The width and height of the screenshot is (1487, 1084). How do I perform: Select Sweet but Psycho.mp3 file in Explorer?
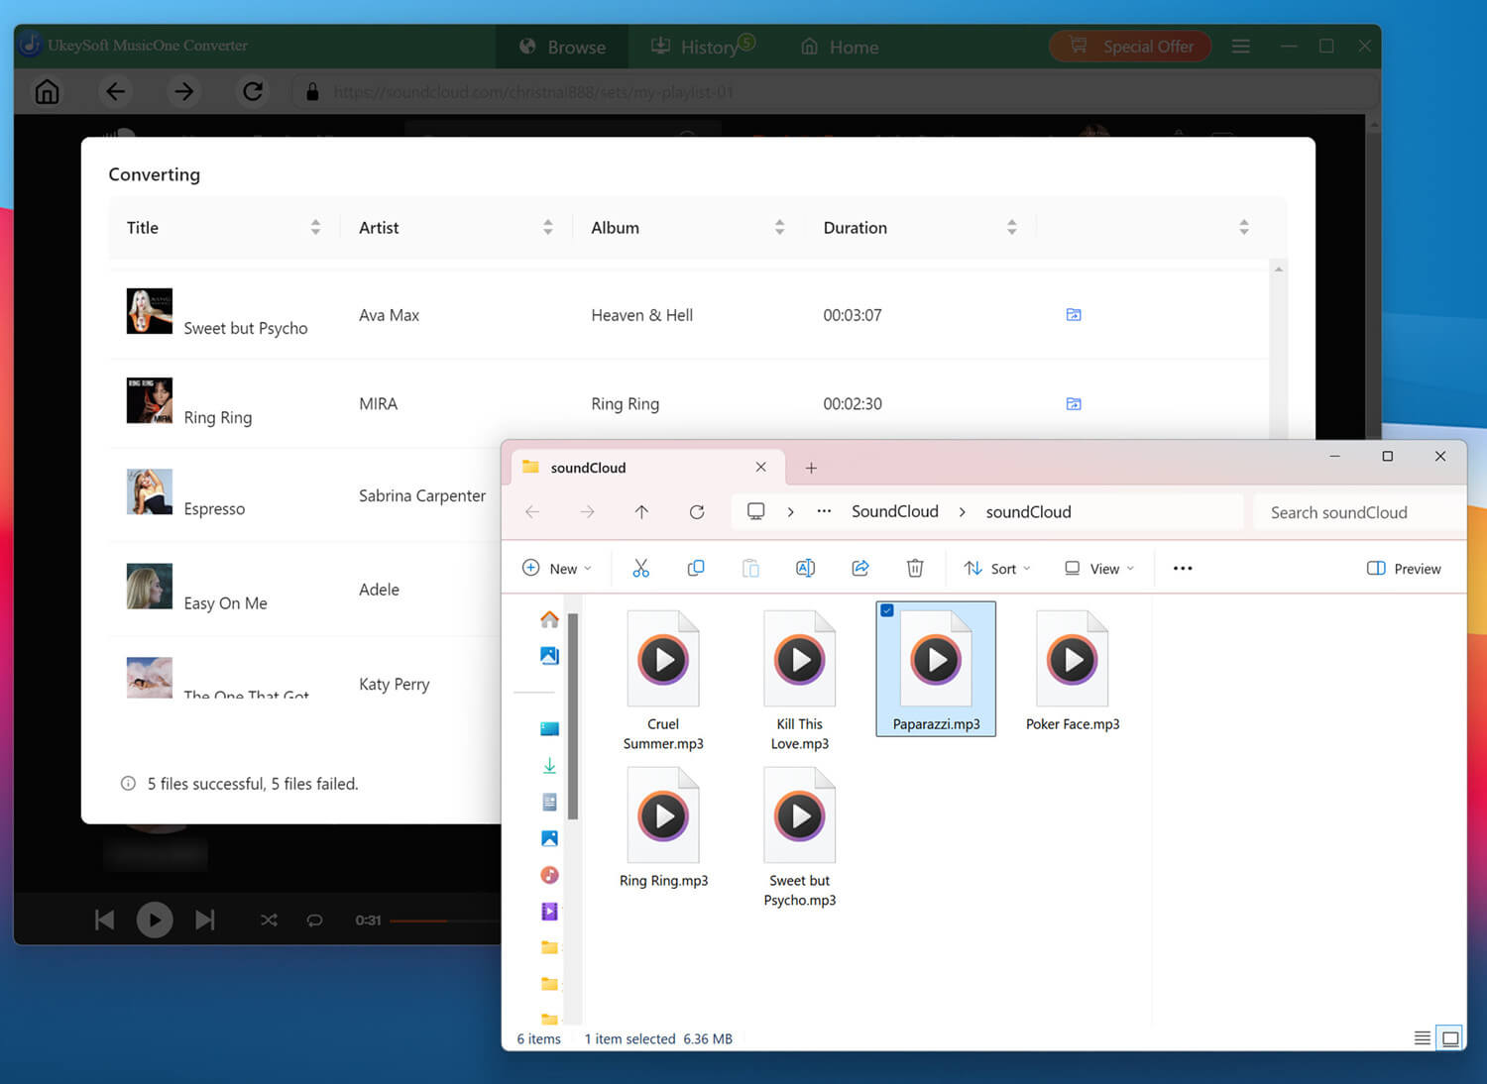point(800,837)
